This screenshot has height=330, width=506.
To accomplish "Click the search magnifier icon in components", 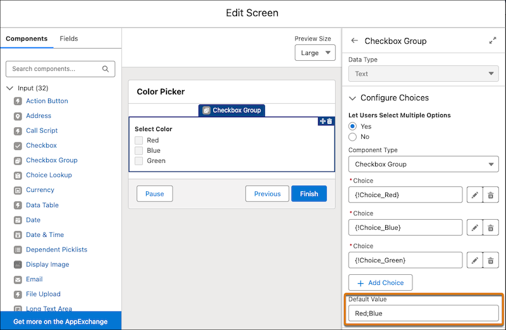I will [106, 69].
